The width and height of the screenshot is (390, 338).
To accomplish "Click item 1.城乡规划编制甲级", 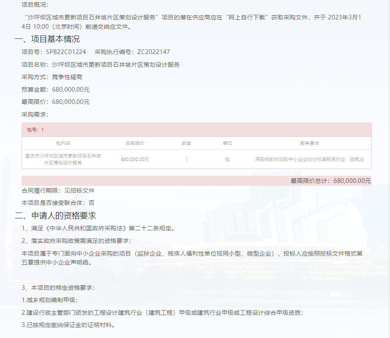I will click(x=50, y=300).
